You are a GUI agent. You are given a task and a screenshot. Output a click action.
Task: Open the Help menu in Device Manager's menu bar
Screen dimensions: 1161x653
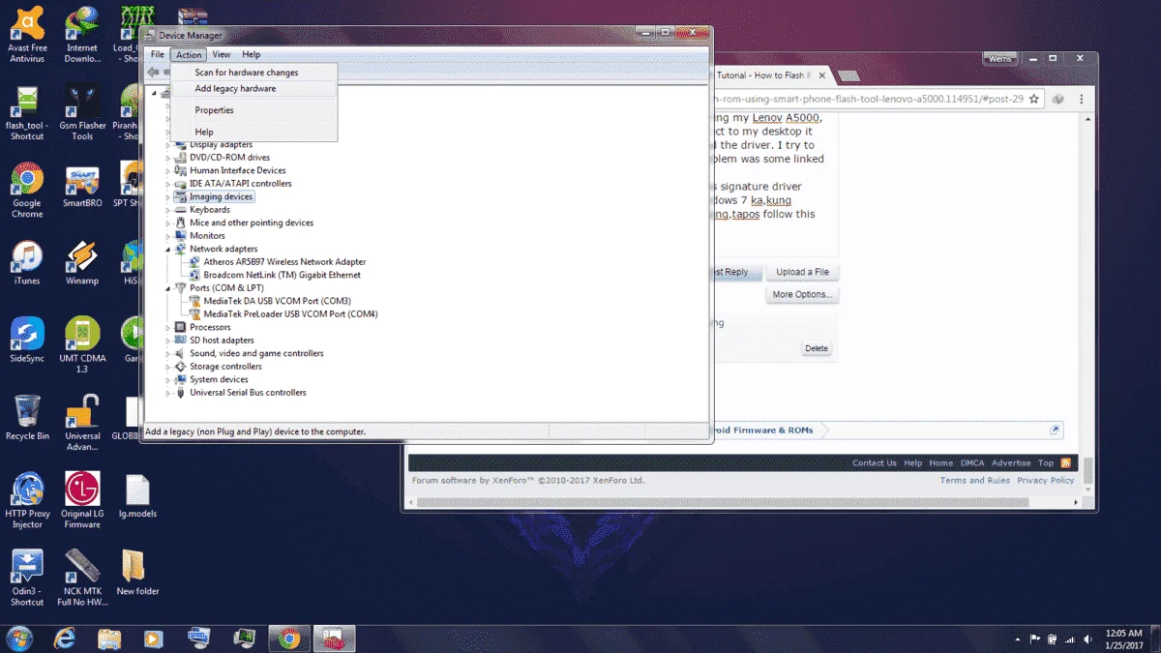point(252,55)
